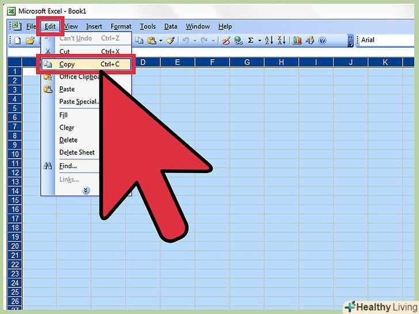419x314 pixels.
Task: Click the Open folder toolbar icon
Action: coord(30,41)
